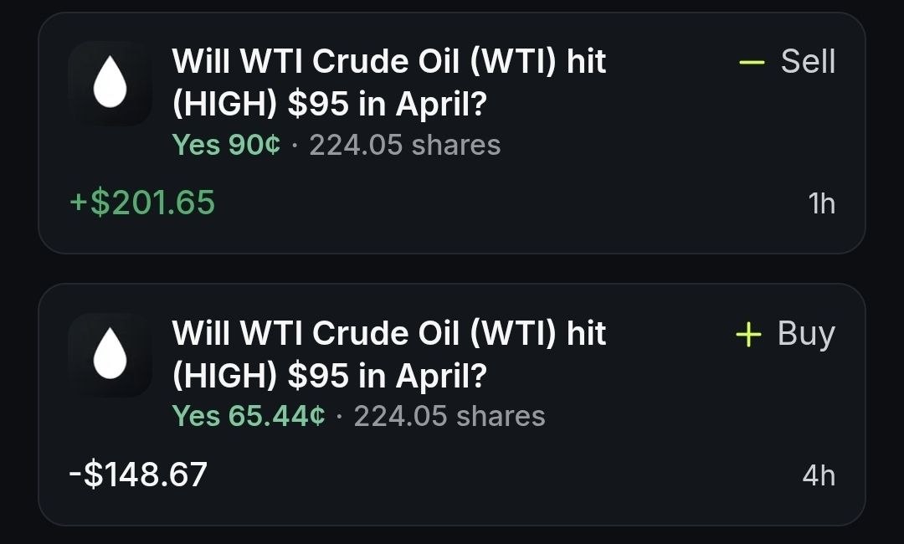Image resolution: width=904 pixels, height=544 pixels.
Task: Select the Buy label on second card
Action: pos(806,334)
